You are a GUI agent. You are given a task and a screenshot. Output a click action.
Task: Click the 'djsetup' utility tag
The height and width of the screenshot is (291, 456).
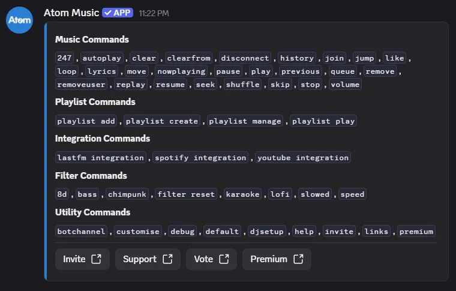[267, 232]
